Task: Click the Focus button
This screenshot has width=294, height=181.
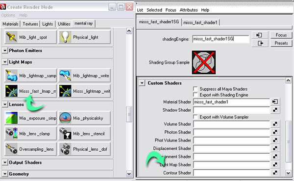Action: [x=281, y=35]
